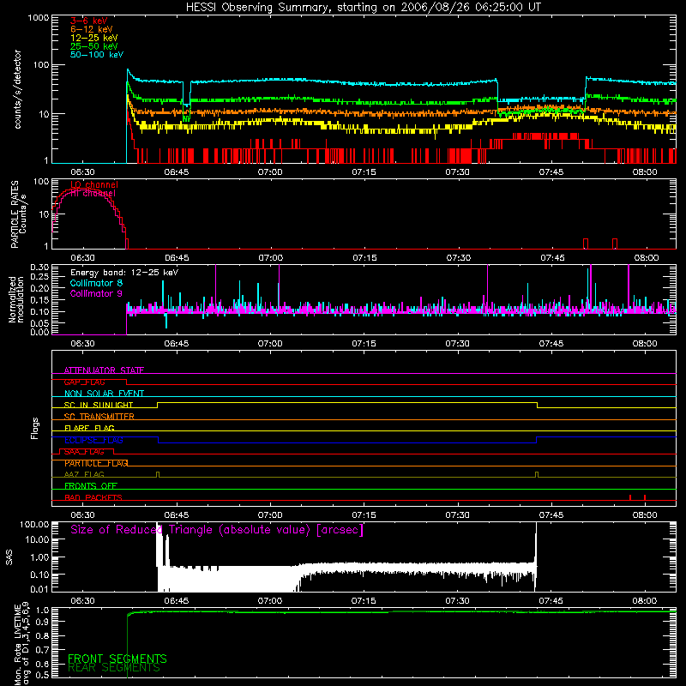Screen dimensions: 686x686
Task: Click the counts/s/detector axis label
Action: 18,89
